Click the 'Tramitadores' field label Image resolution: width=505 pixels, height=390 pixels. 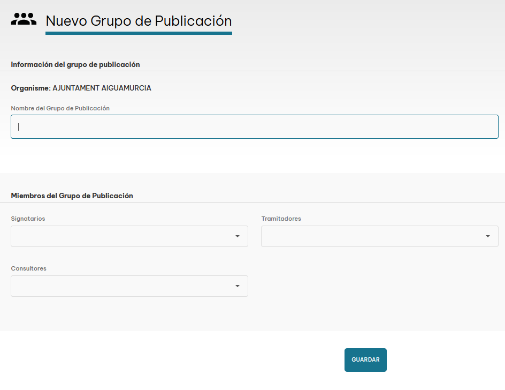click(281, 219)
